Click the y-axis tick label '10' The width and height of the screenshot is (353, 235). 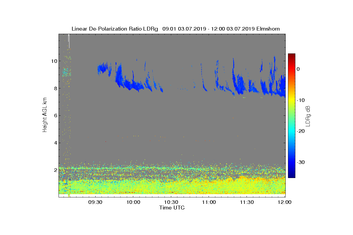coord(54,61)
